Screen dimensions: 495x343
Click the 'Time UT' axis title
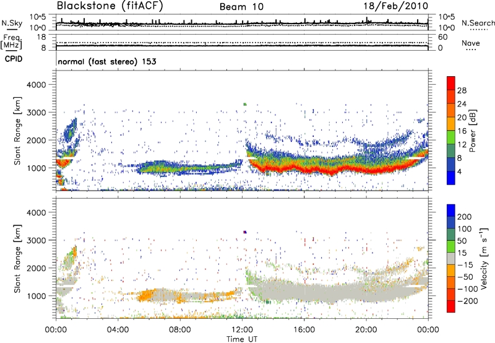coord(242,339)
